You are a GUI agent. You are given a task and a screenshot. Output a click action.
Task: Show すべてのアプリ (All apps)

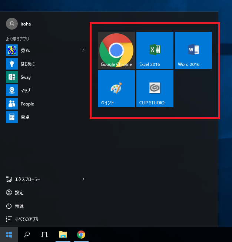coord(26,219)
